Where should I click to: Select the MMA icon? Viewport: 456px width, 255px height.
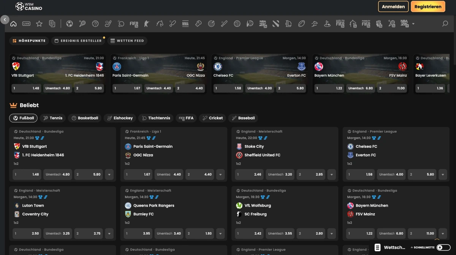185,24
